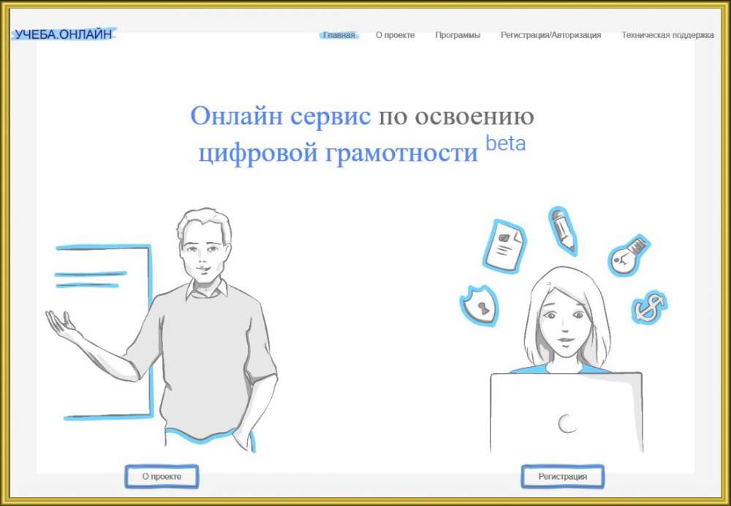Click the shield with keyhole icon

coord(480,306)
